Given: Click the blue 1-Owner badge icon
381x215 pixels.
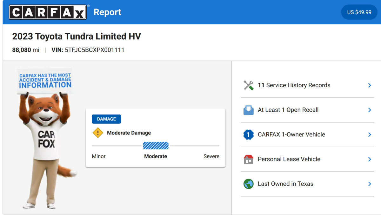Looking at the screenshot, I should [x=248, y=135].
